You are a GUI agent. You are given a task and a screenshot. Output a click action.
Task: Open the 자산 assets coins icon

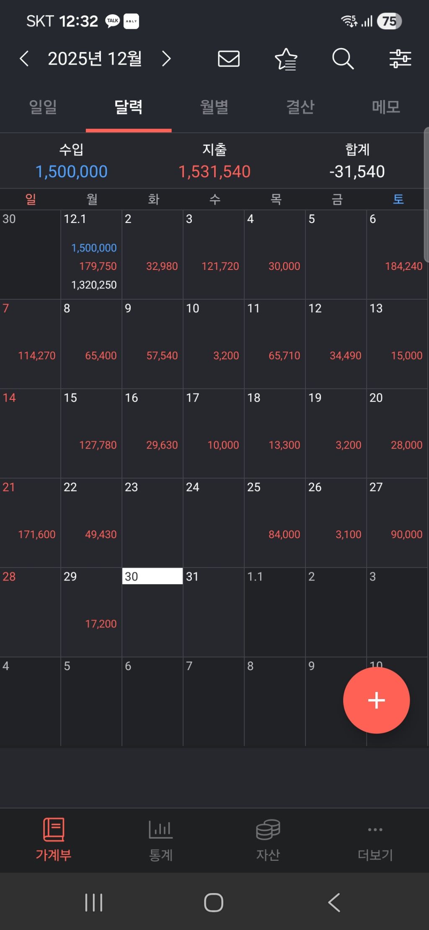pos(268,829)
